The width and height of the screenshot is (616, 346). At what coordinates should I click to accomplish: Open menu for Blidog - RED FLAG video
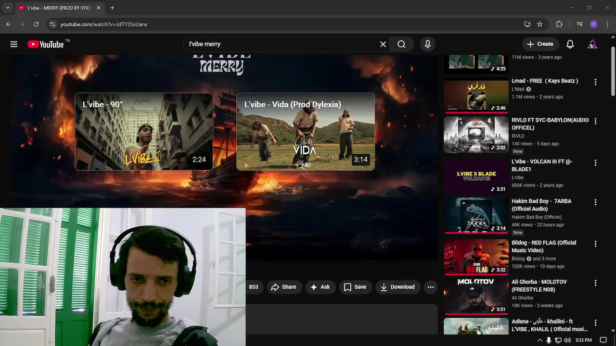(595, 244)
